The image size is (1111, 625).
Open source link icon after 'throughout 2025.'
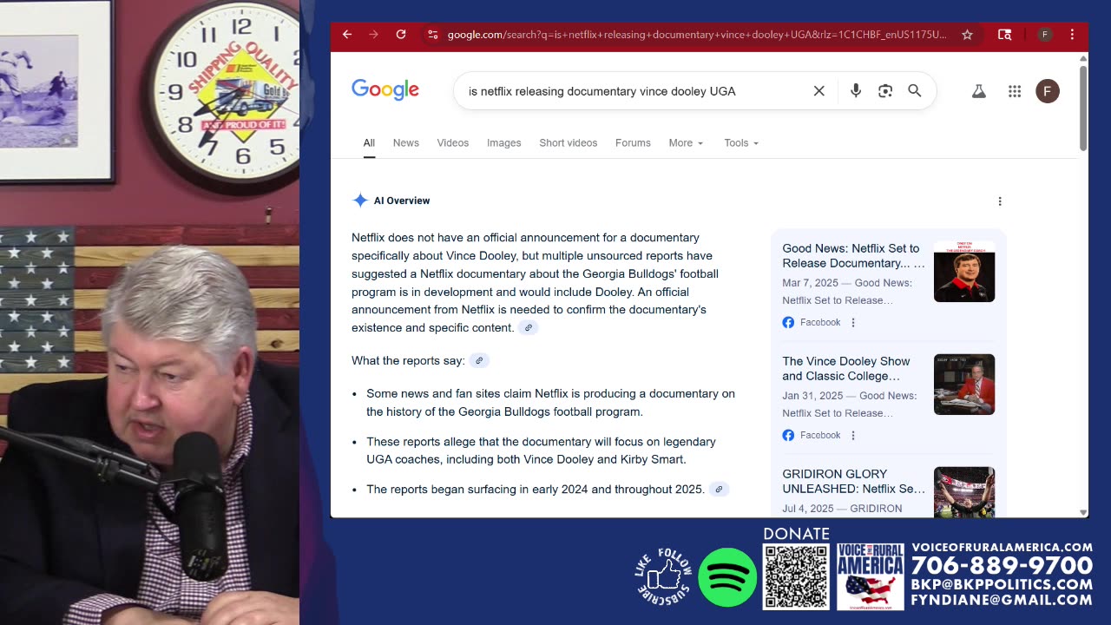click(x=719, y=490)
